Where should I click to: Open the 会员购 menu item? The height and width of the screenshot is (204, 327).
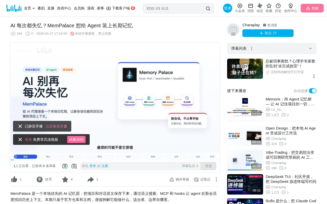pos(79,8)
